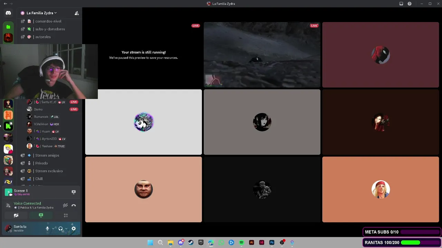Open the live game stream tile

pos(262,55)
